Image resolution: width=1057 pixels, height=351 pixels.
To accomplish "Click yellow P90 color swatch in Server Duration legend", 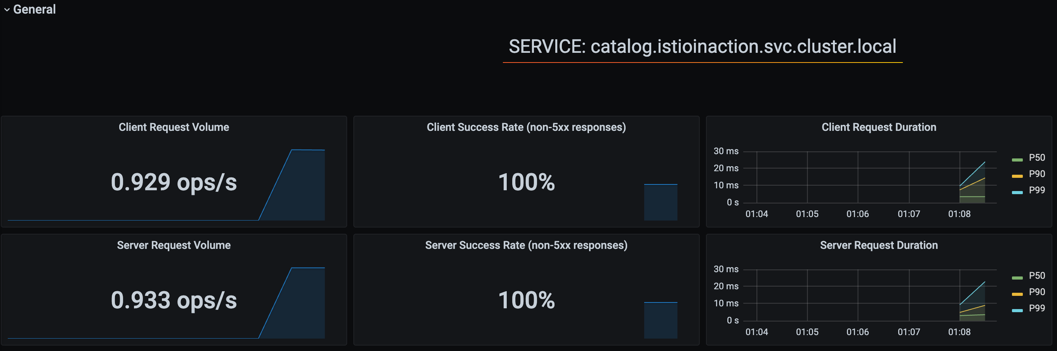I will point(1017,294).
